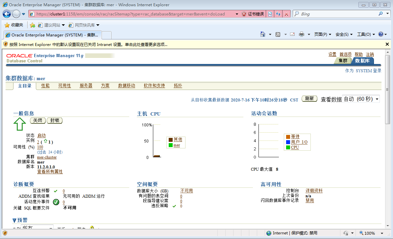Image resolution: width=393 pixels, height=239 pixels.
Task: Switch to the 集群 tab
Action: click(x=343, y=60)
